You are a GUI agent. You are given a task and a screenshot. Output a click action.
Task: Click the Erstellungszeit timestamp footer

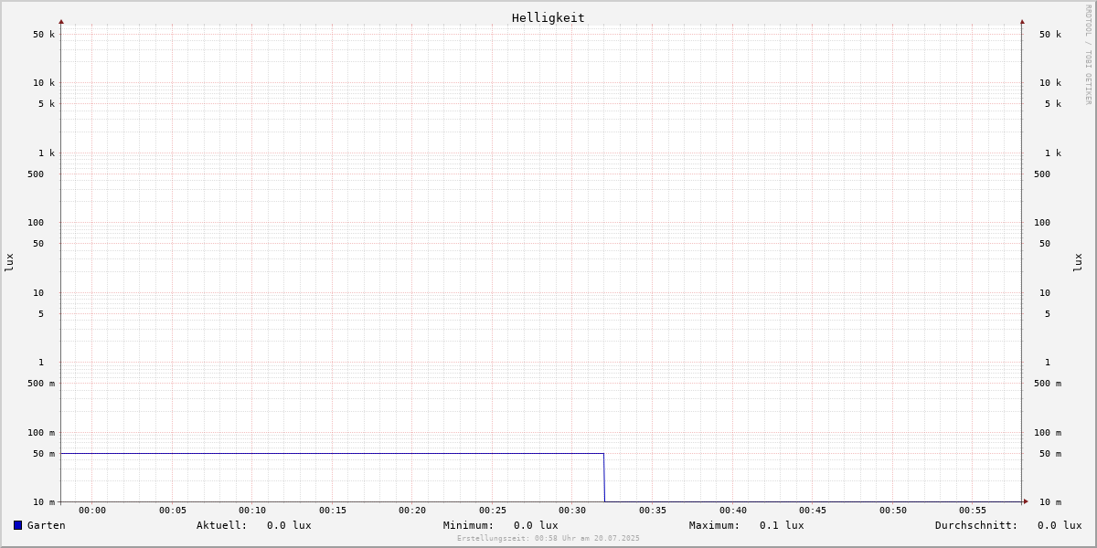pos(548,538)
